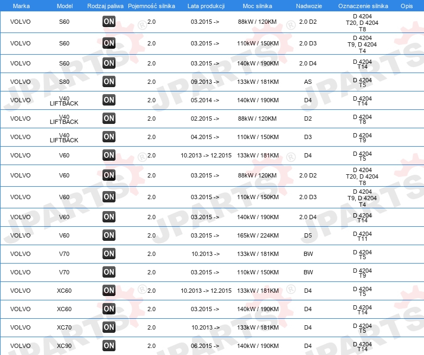Click the Model column header
This screenshot has height=355, width=424.
(65, 6)
